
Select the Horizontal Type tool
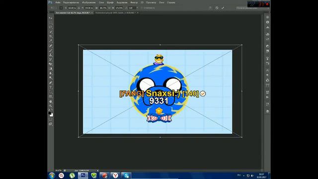(50, 88)
